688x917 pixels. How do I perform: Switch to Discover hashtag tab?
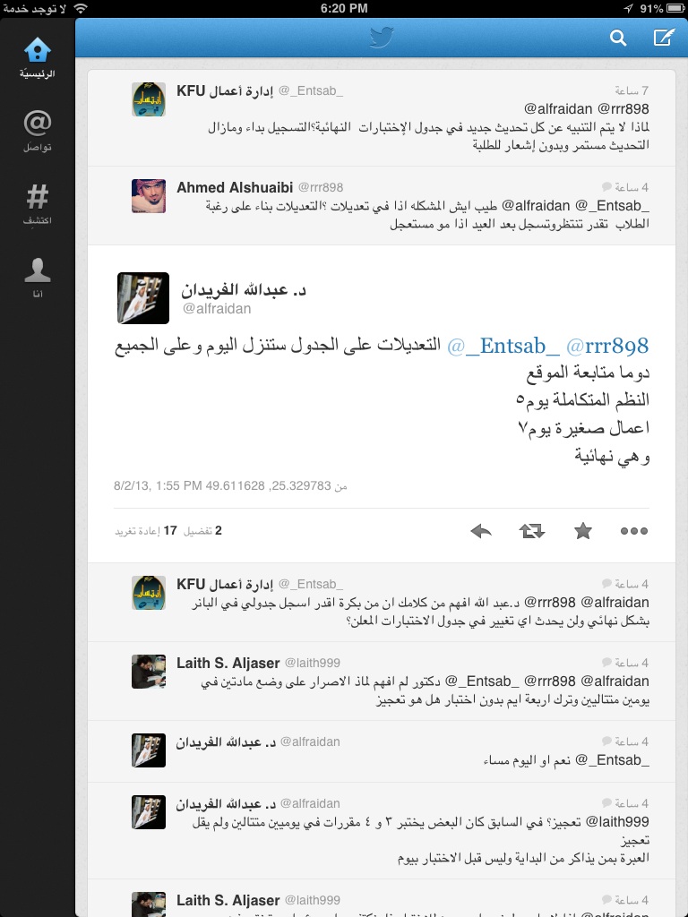[x=38, y=204]
